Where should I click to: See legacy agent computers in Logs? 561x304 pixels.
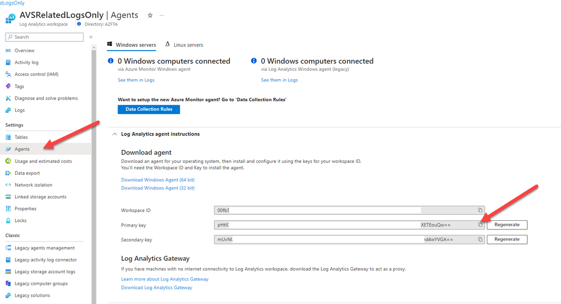(x=279, y=80)
